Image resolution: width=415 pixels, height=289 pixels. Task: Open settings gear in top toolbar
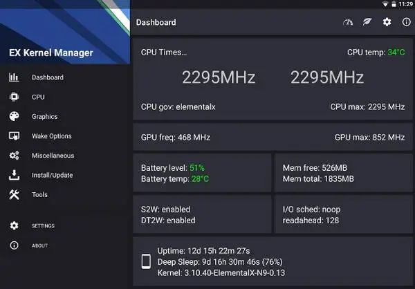[x=387, y=22]
